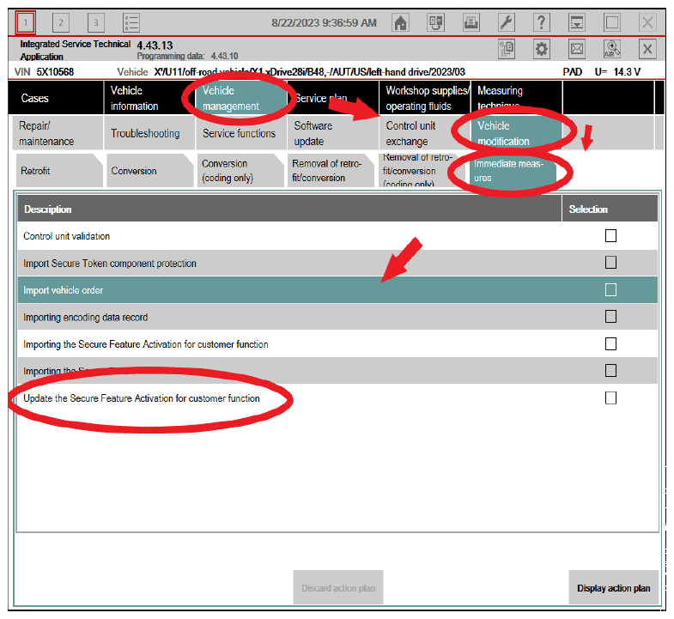Viewport: 674px width, 619px height.
Task: Click the printer icon in top toolbar
Action: click(x=471, y=22)
